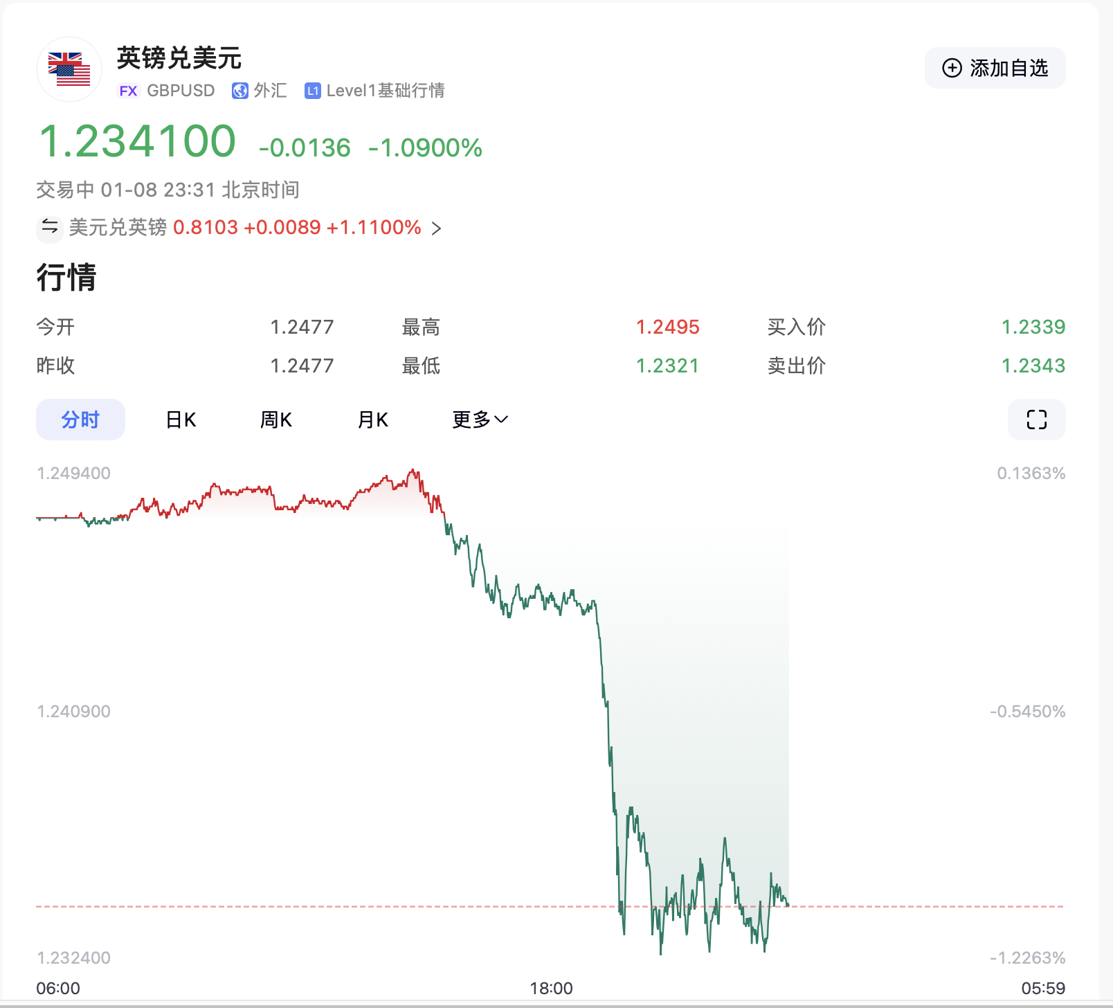This screenshot has height=1008, width=1113.
Task: Switch to the 日K tab
Action: [x=179, y=419]
